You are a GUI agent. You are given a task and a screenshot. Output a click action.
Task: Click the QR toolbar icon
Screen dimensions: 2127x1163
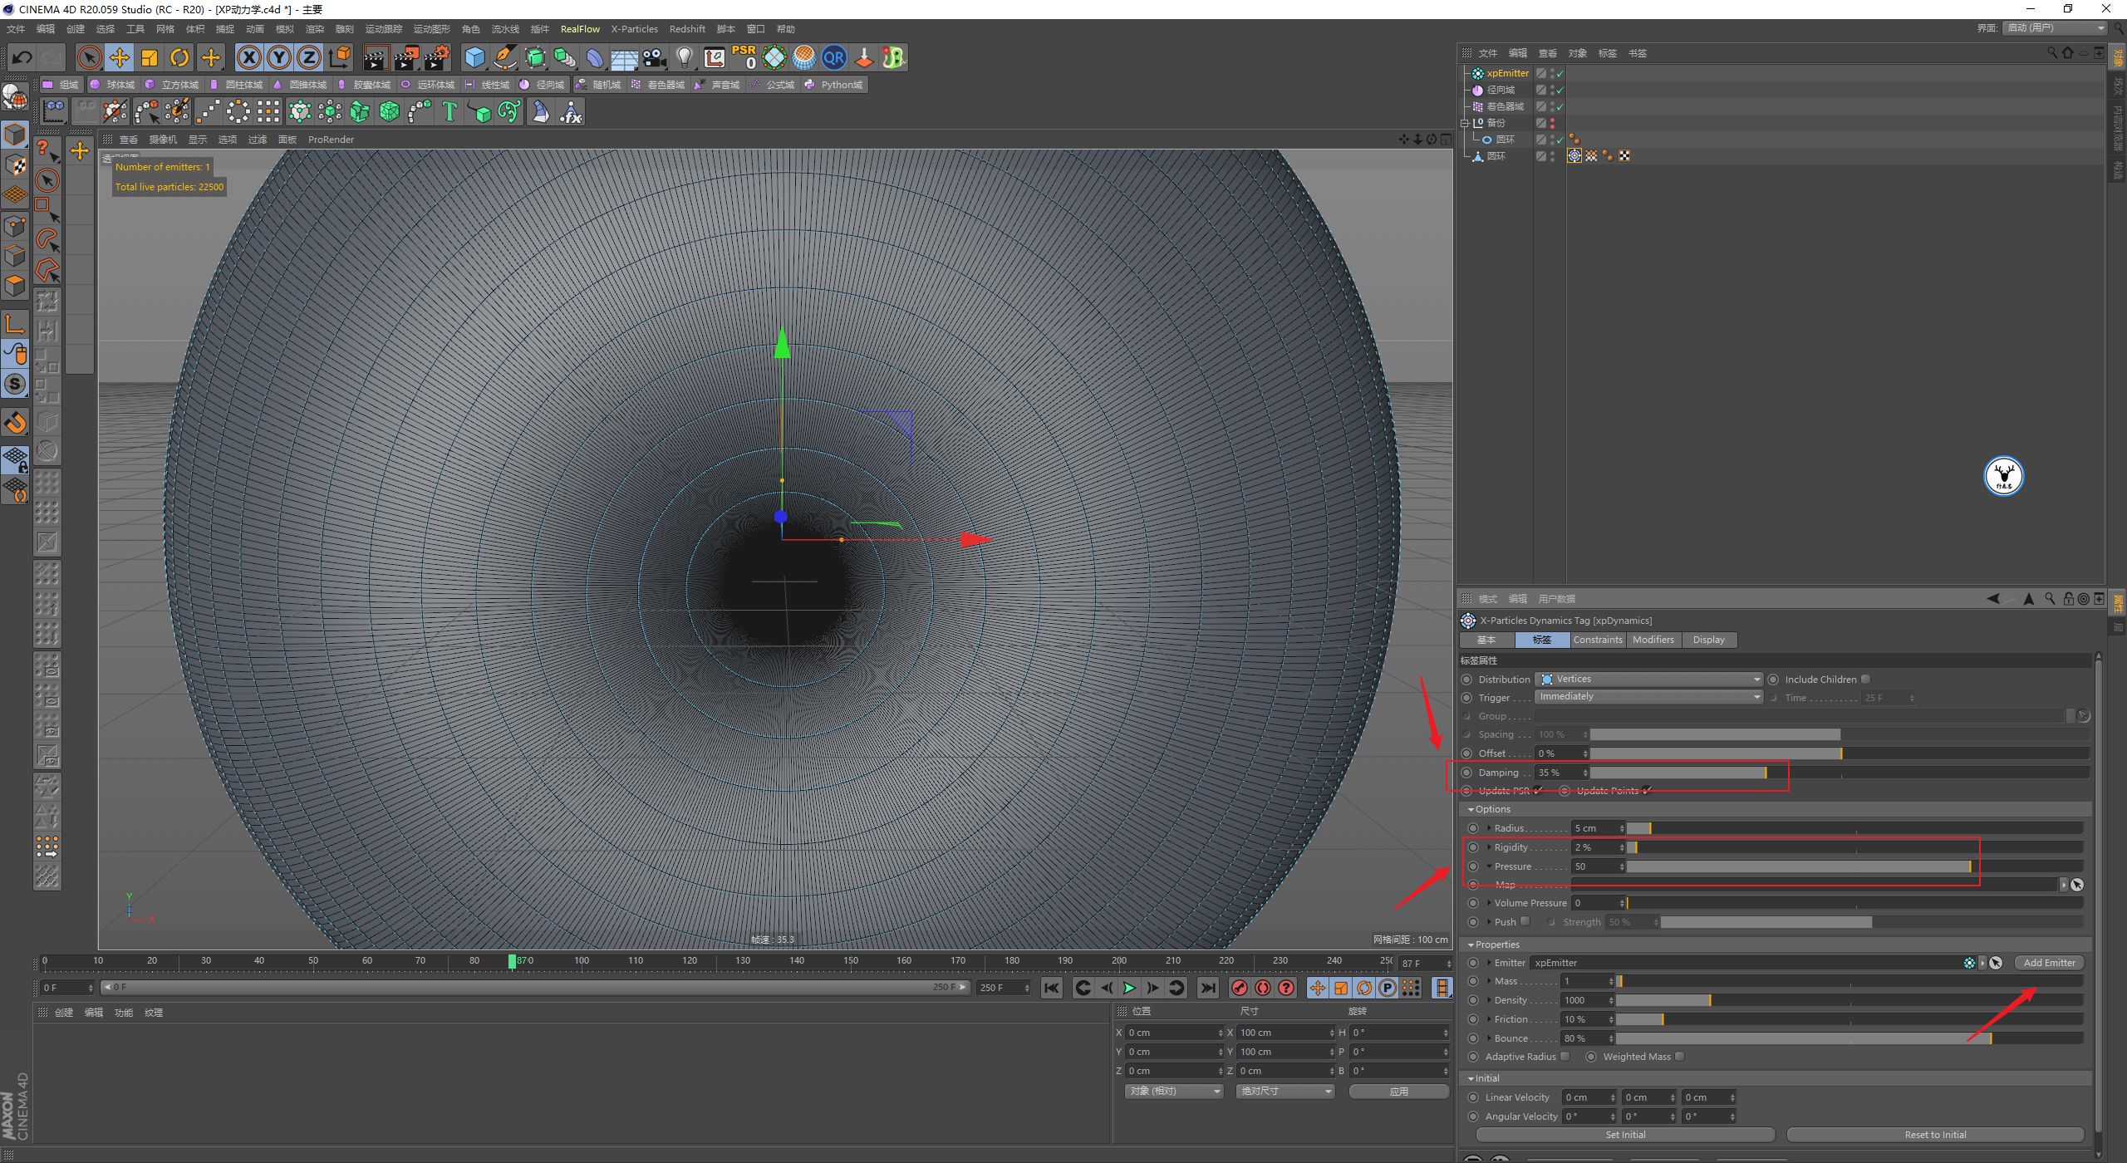pyautogui.click(x=833, y=57)
